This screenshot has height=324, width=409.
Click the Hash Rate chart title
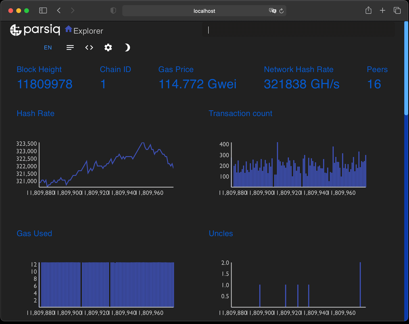pyautogui.click(x=36, y=113)
